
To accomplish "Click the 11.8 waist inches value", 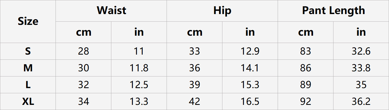I will [x=139, y=68].
